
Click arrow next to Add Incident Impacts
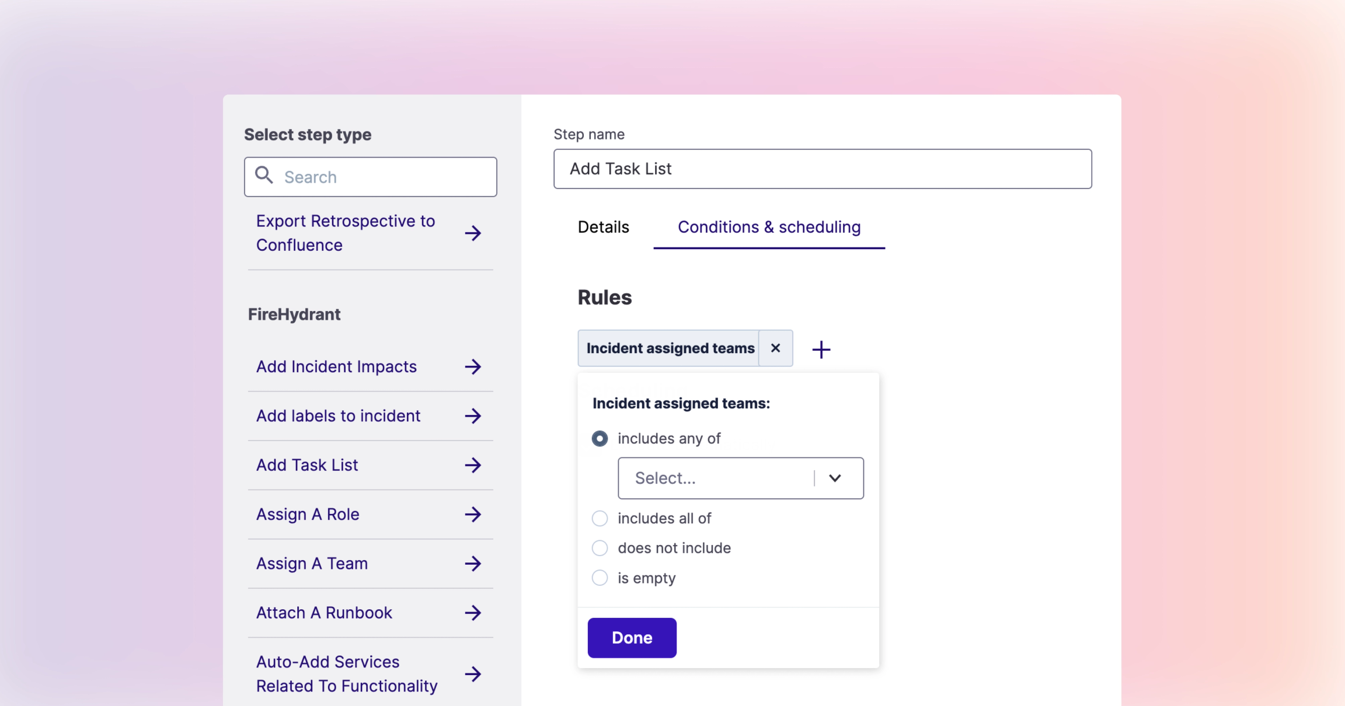tap(473, 366)
